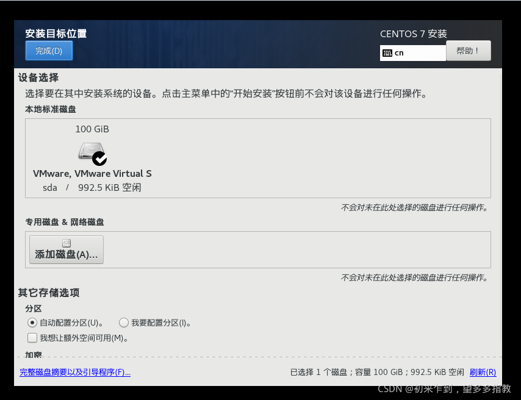Click the 设备选择 heading
Viewport: 521px width, 400px height.
click(x=38, y=77)
